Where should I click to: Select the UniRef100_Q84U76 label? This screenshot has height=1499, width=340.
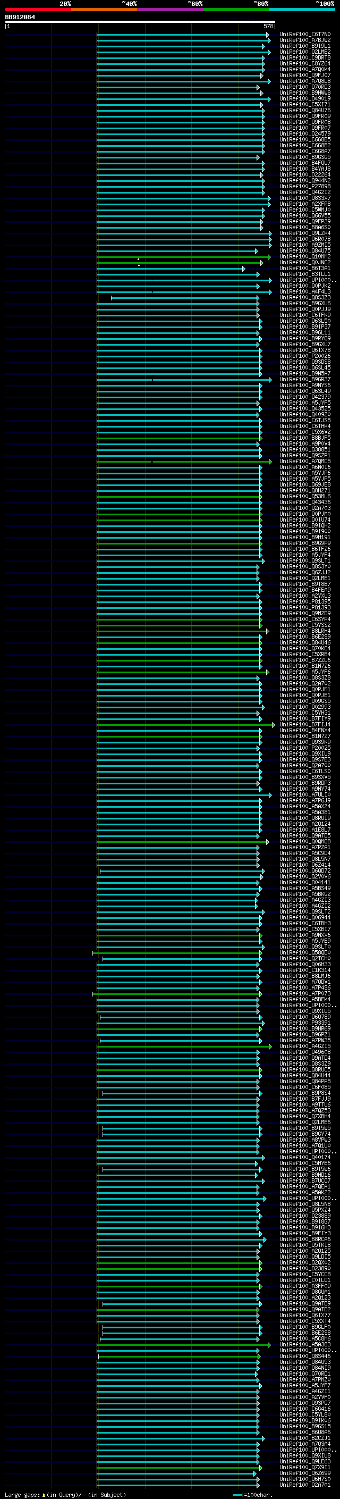pos(305,110)
